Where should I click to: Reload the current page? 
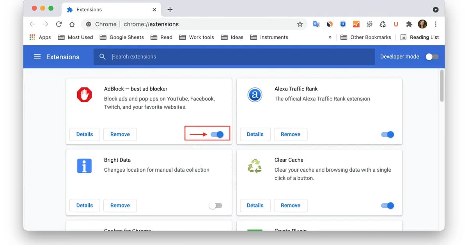(59, 24)
